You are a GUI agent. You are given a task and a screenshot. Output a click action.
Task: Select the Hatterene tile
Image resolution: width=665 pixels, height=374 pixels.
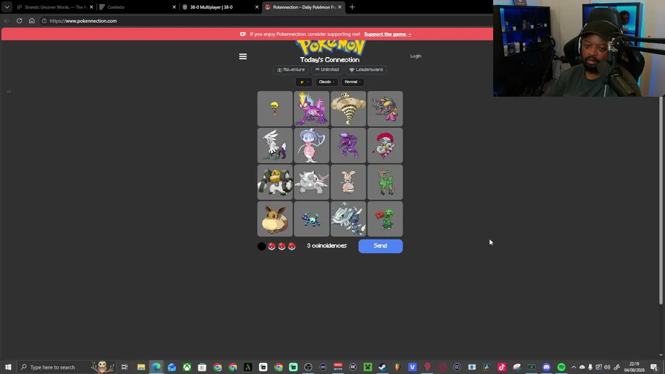pyautogui.click(x=312, y=145)
